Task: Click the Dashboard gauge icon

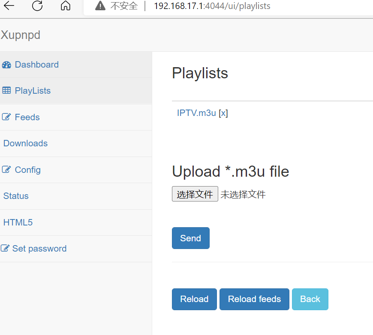Action: (6, 65)
